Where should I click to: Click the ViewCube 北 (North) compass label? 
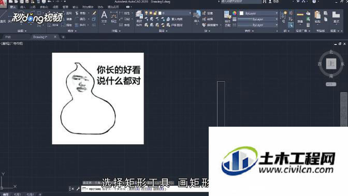point(331,52)
